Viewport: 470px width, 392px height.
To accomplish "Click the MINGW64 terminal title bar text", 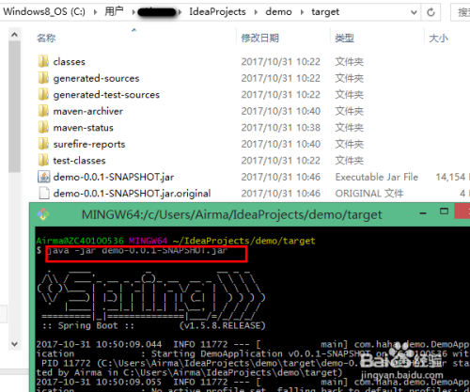I will pyautogui.click(x=232, y=215).
